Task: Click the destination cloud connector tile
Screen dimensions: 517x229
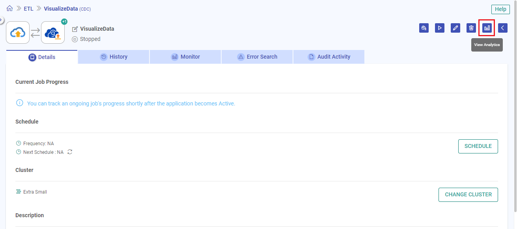Action: [53, 32]
